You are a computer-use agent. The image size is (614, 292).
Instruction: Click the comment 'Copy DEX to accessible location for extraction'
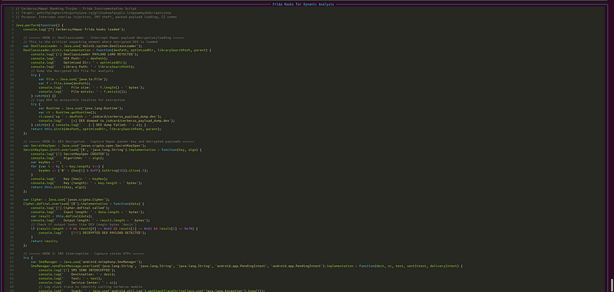(78, 100)
